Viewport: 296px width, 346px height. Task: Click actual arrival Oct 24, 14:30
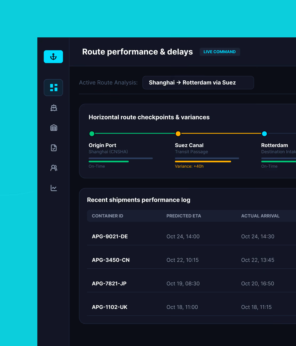click(x=258, y=237)
